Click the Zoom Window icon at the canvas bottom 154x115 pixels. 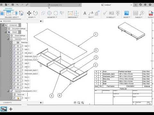(x=79, y=103)
